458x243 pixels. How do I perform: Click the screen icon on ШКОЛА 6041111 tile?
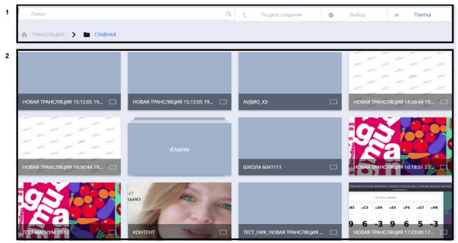tap(333, 167)
